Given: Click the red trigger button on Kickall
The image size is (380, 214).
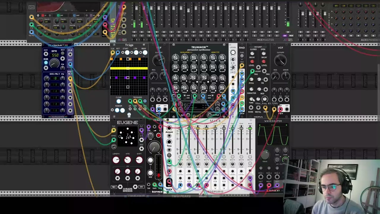Looking at the screenshot, I should (158, 136).
